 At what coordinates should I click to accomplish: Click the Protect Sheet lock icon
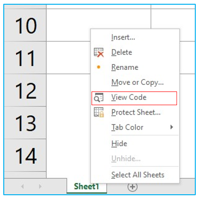[x=99, y=112]
